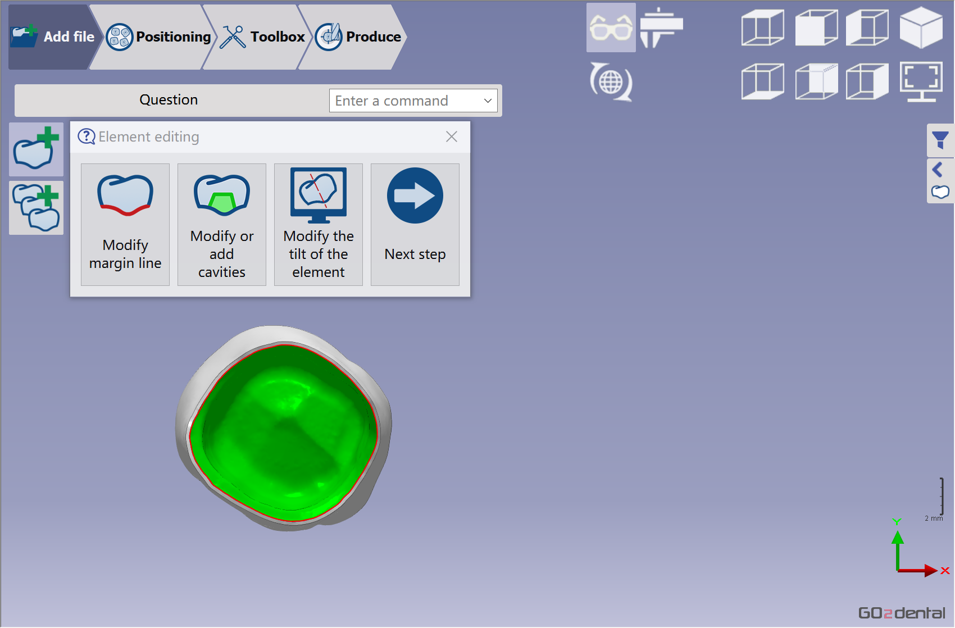Activate the caliper measurement tool
Viewport: 955px width, 628px height.
click(661, 28)
